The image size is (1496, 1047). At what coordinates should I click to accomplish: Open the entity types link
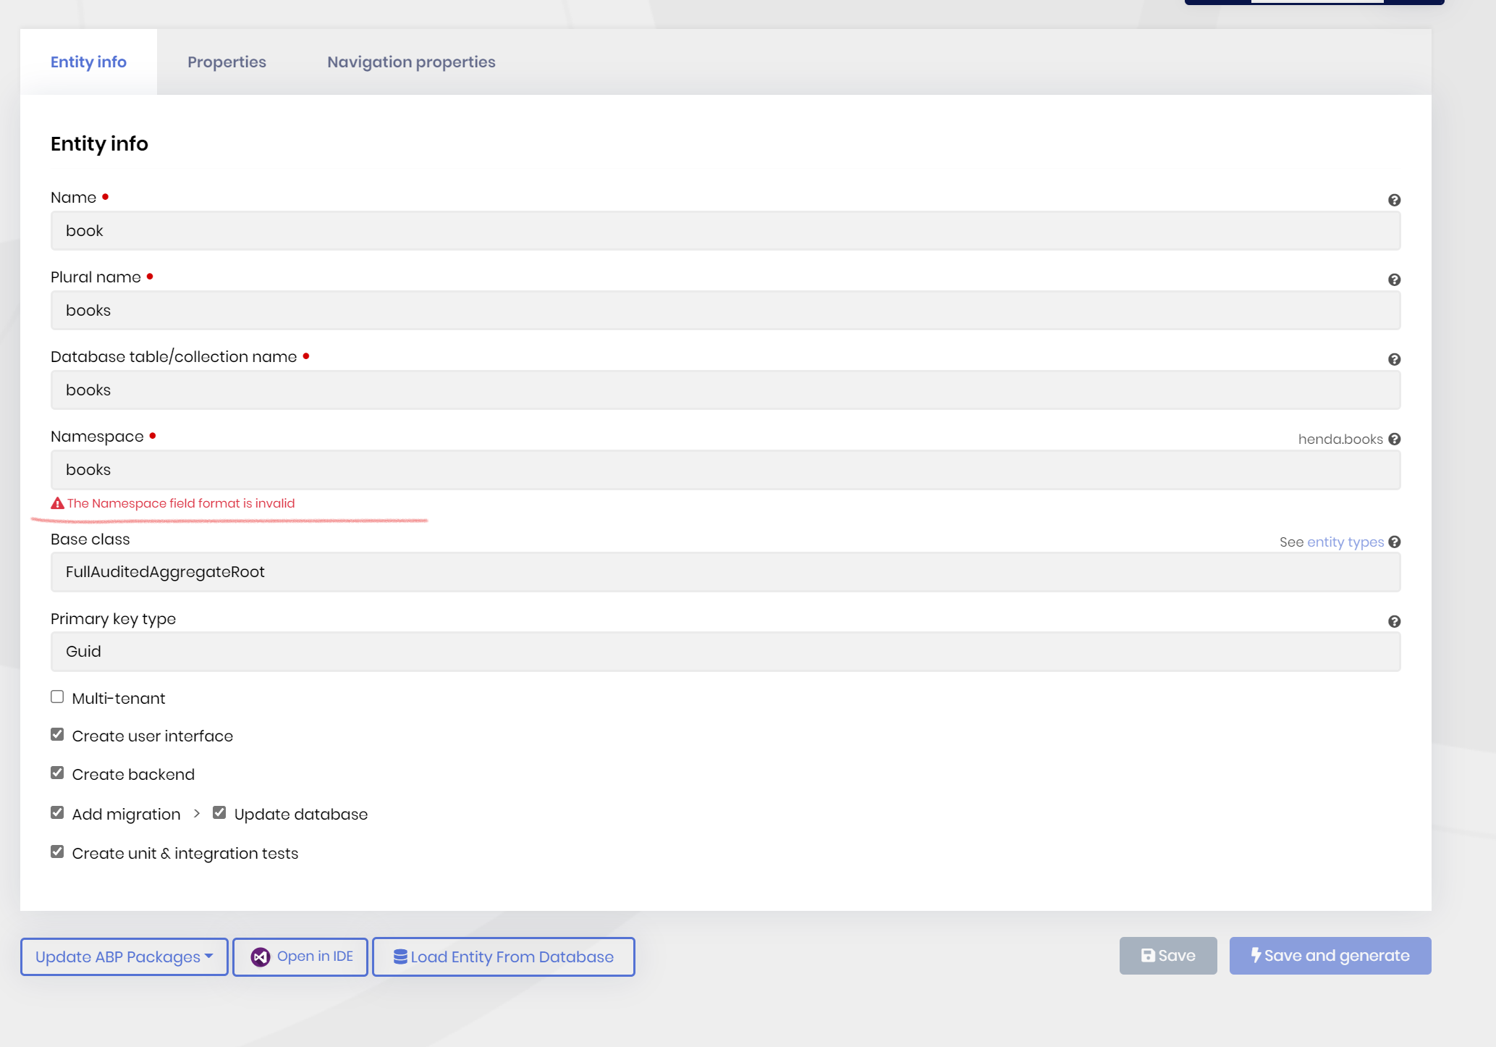coord(1345,542)
